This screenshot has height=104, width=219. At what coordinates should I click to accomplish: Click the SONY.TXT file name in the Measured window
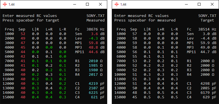tap(96, 16)
